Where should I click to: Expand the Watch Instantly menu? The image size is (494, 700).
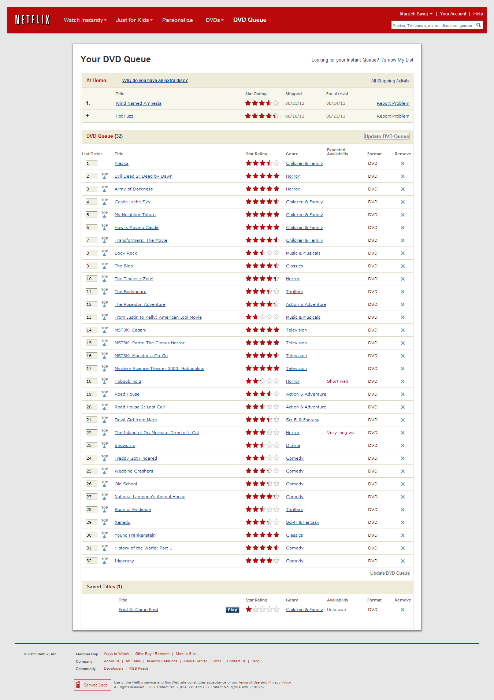[85, 20]
